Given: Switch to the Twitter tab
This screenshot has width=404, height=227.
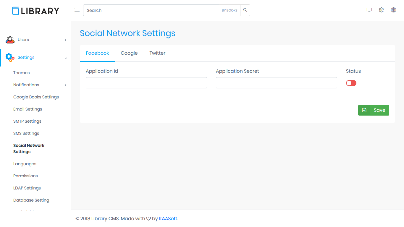Looking at the screenshot, I should (x=157, y=53).
